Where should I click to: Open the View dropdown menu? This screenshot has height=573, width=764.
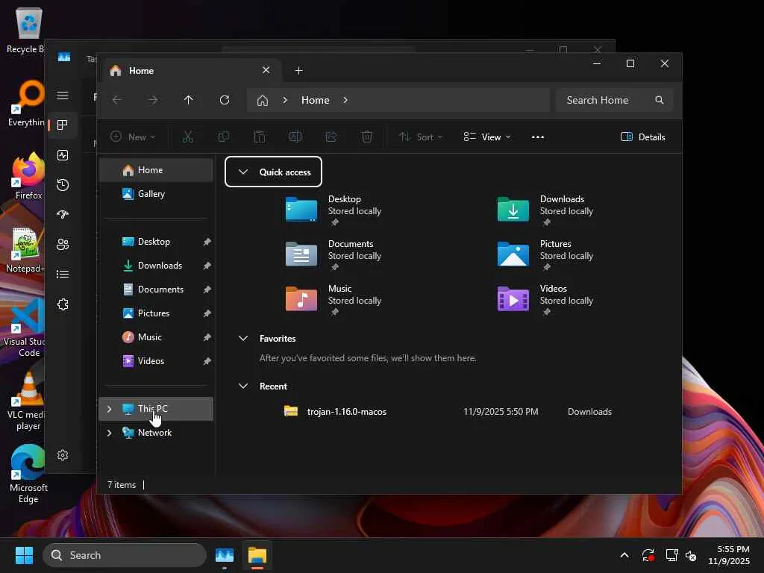[x=486, y=137]
